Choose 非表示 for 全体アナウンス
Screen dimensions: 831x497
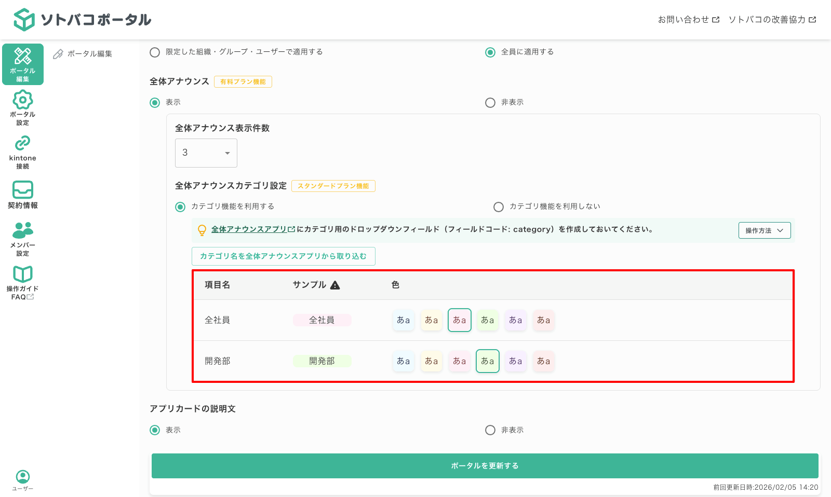coord(489,102)
